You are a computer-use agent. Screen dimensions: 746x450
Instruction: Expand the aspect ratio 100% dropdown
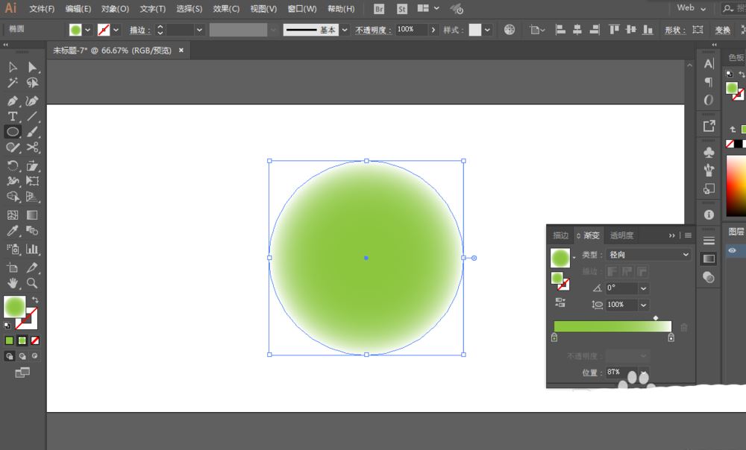click(x=643, y=305)
